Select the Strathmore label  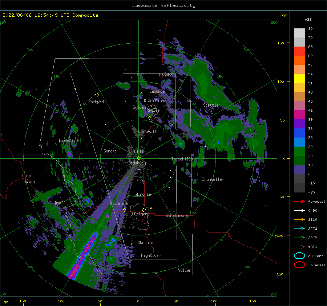coord(177,215)
